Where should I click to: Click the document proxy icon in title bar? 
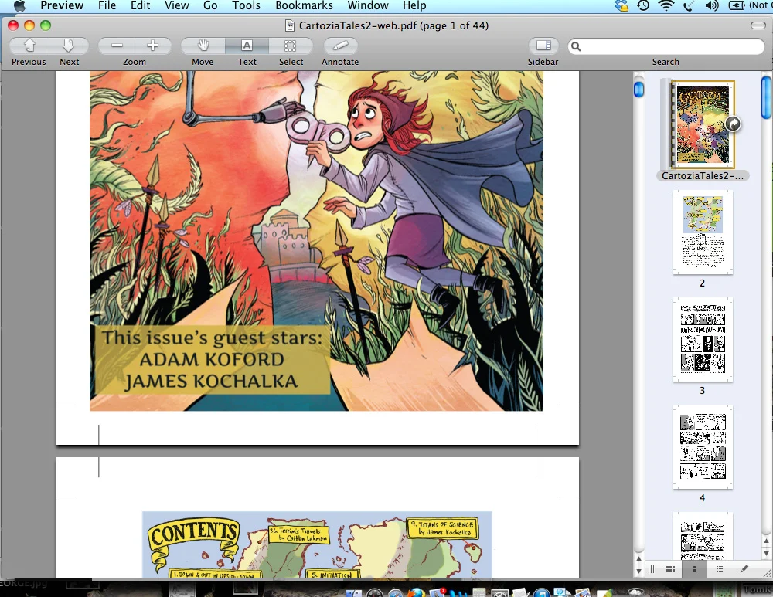[290, 25]
